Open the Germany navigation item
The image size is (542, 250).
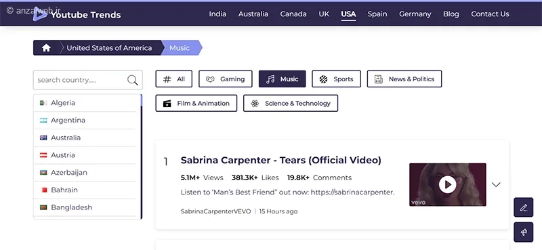(415, 14)
